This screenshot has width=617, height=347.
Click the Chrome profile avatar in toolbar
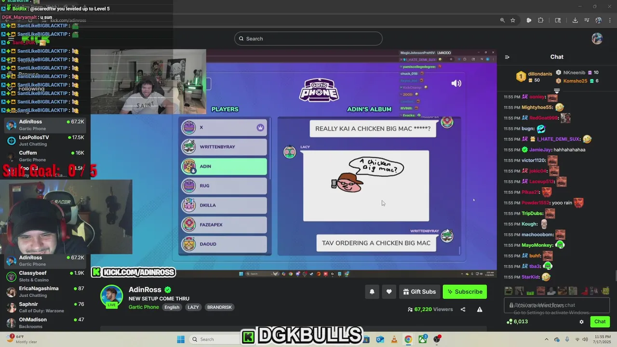[x=598, y=20]
